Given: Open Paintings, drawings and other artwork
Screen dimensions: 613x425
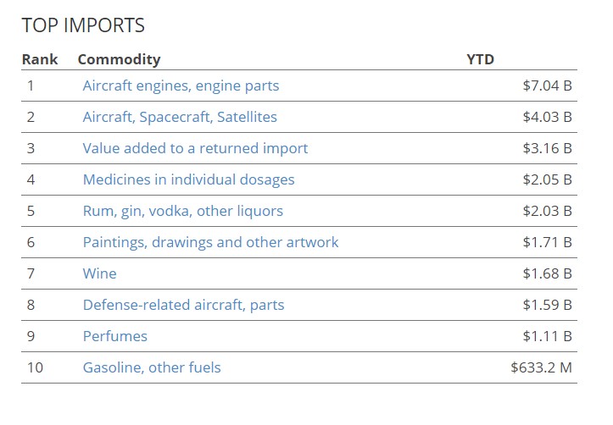Looking at the screenshot, I should 210,242.
